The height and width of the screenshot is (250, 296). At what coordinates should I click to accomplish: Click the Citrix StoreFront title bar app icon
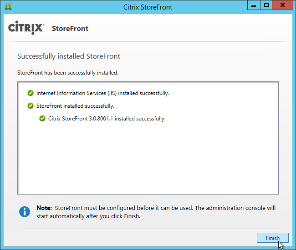coord(8,7)
